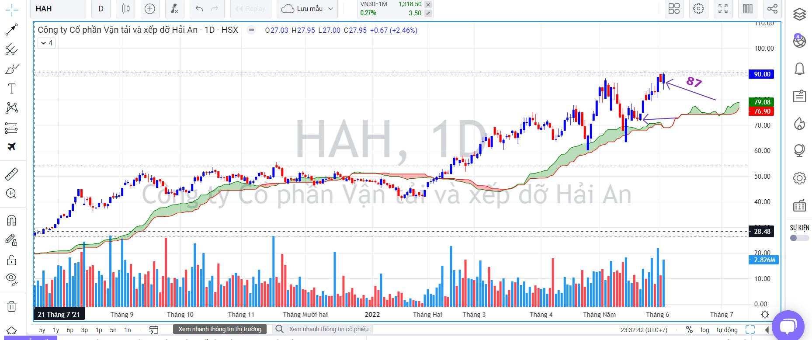Open the D timeframe interval dropdown
The image size is (812, 340).
click(x=101, y=9)
